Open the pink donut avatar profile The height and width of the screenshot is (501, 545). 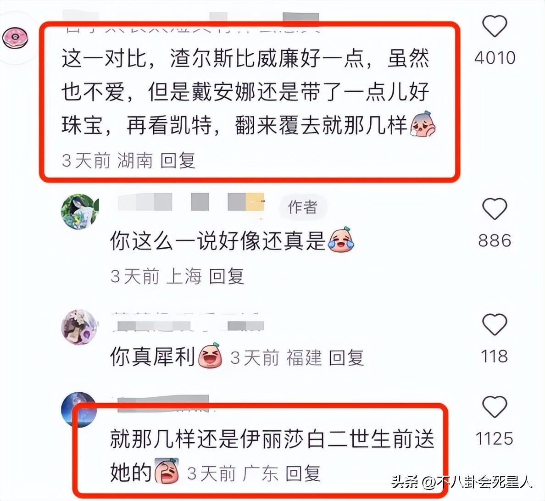pos(15,38)
